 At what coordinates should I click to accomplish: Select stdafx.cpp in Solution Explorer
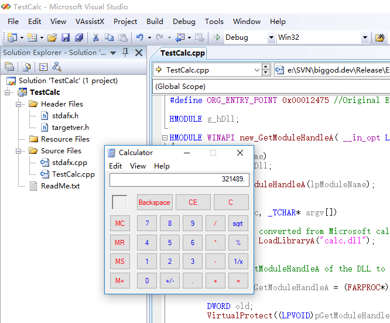point(70,163)
